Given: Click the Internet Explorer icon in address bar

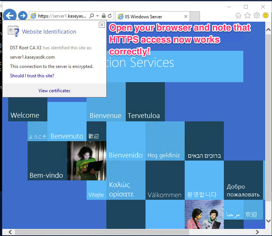Looking at the screenshot, I should [33, 16].
